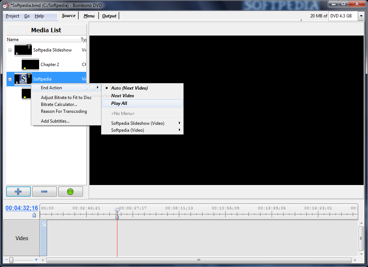Choose Play All end action
Screen dimensions: 368x267
[x=142, y=103]
